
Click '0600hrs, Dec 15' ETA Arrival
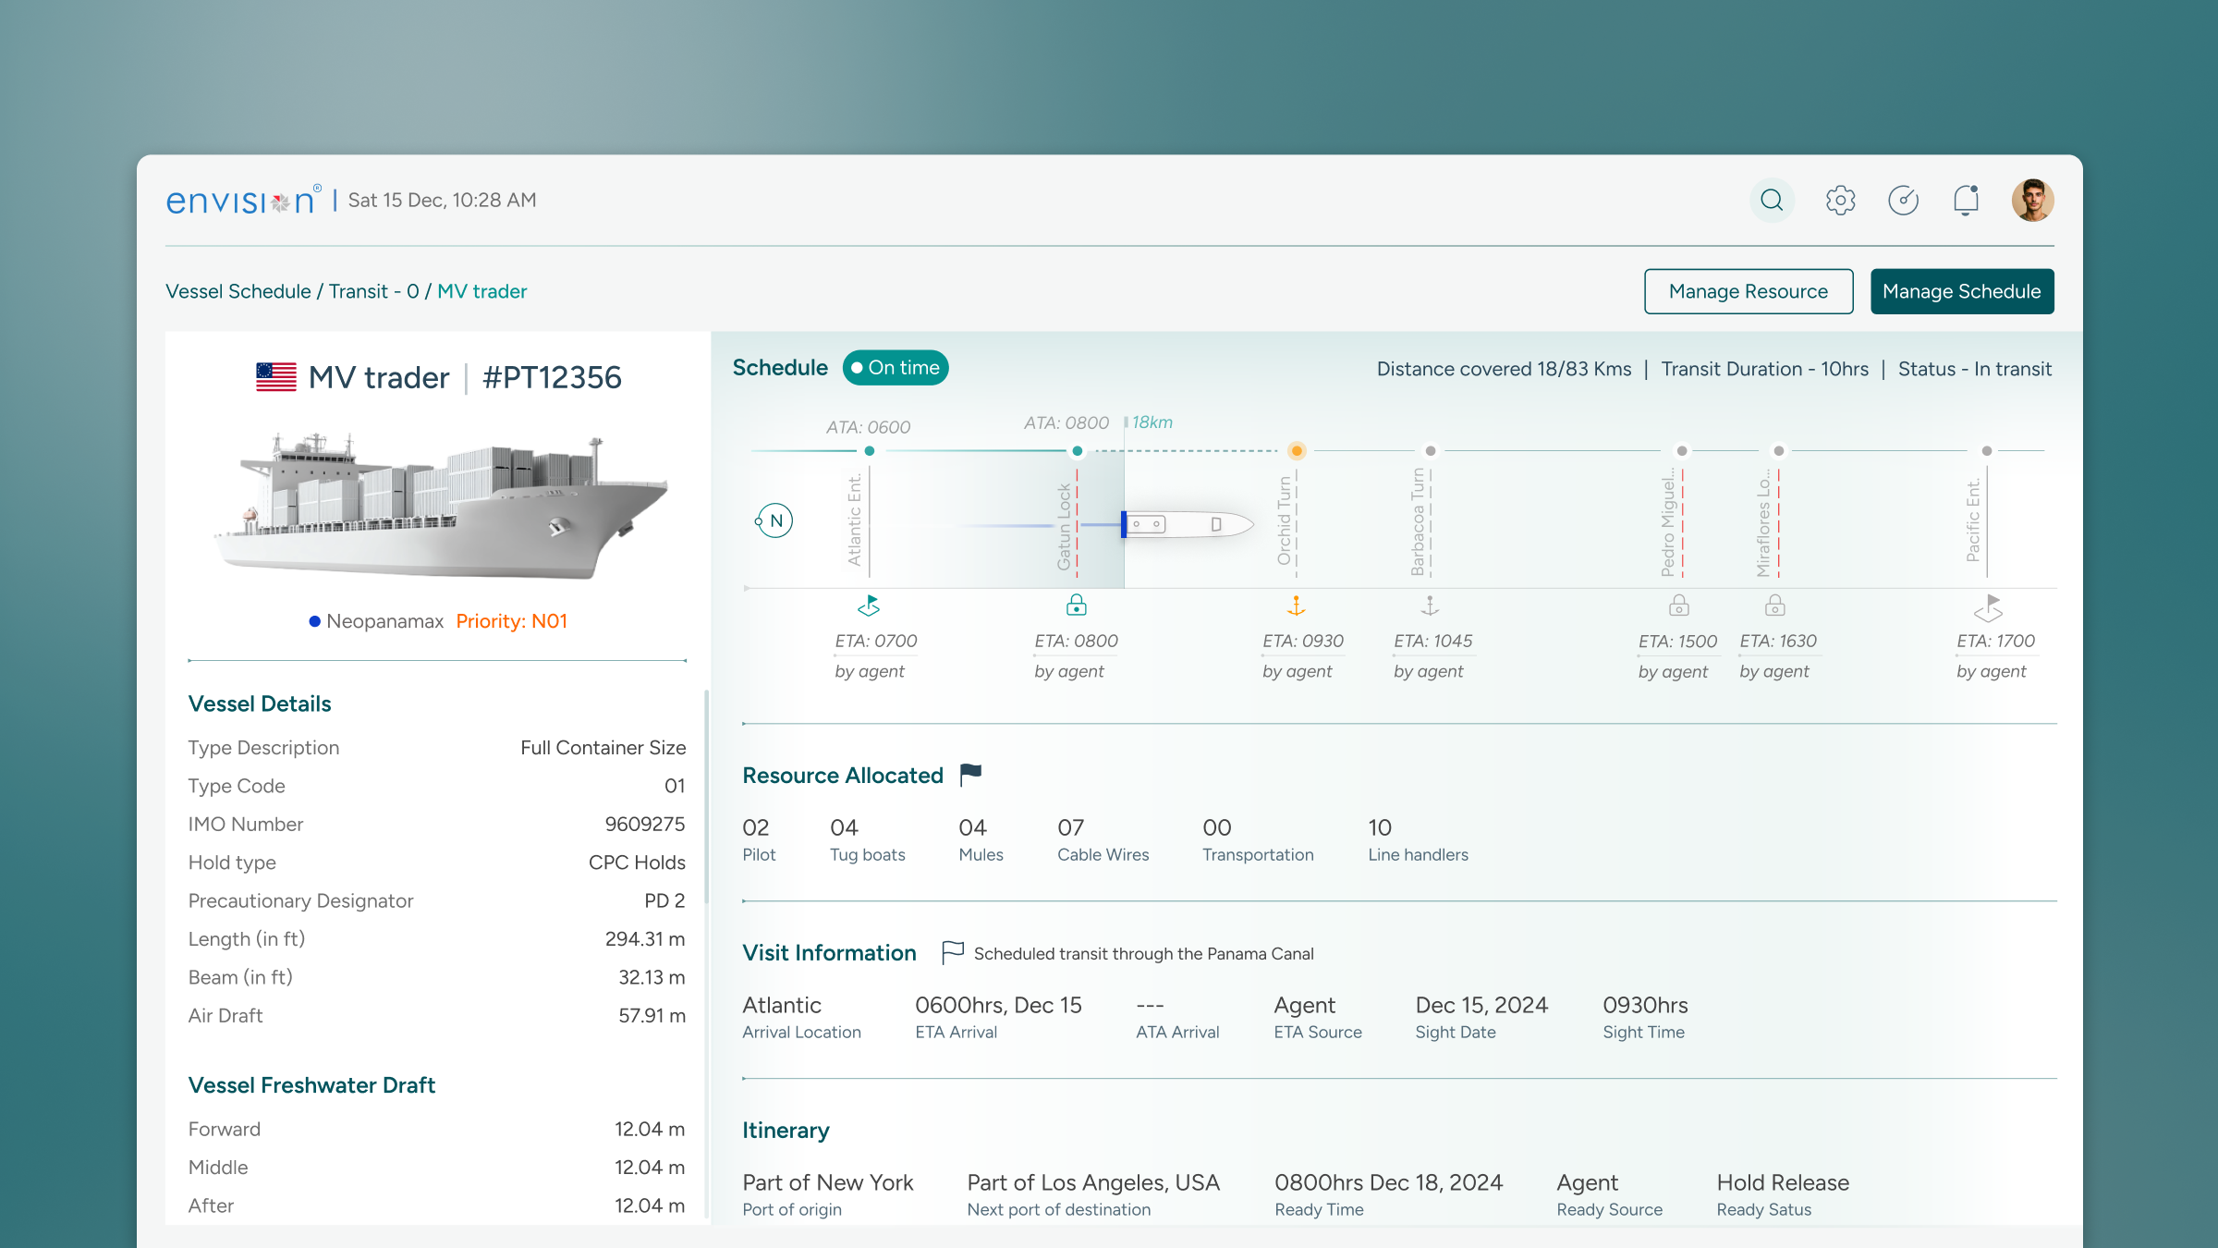pos(998,1005)
